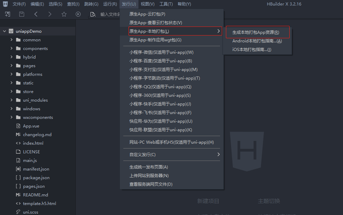Open the 工具(T) menu
This screenshot has width=343, height=215.
coord(166,4)
